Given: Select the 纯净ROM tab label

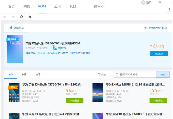Looking at the screenshot, I should point(19,28).
